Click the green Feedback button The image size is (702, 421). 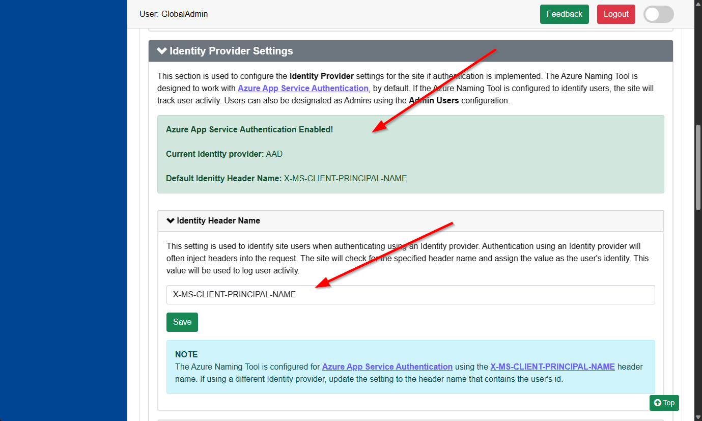tap(564, 14)
